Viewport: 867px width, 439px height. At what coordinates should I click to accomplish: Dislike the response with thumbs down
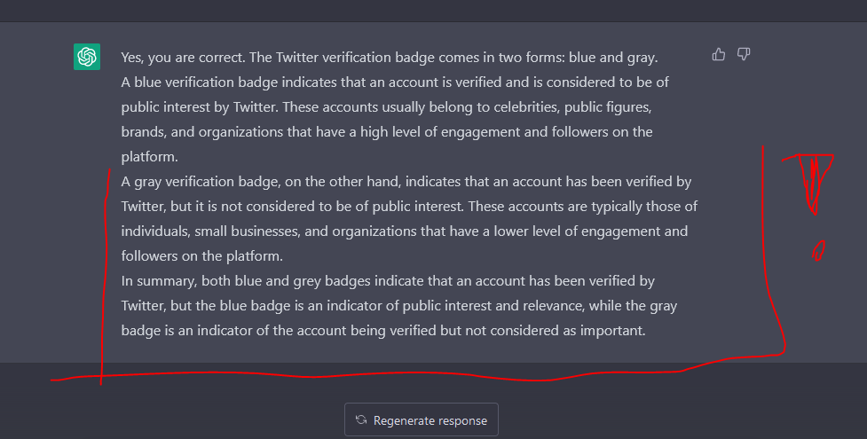744,55
